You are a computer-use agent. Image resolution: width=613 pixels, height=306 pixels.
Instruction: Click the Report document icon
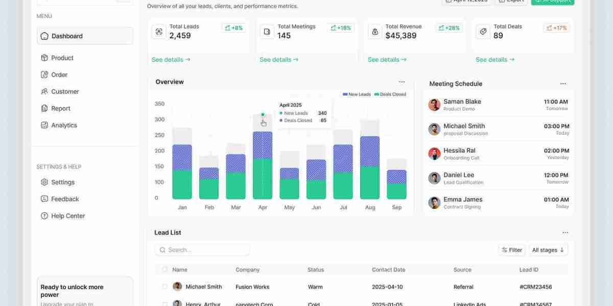point(44,109)
